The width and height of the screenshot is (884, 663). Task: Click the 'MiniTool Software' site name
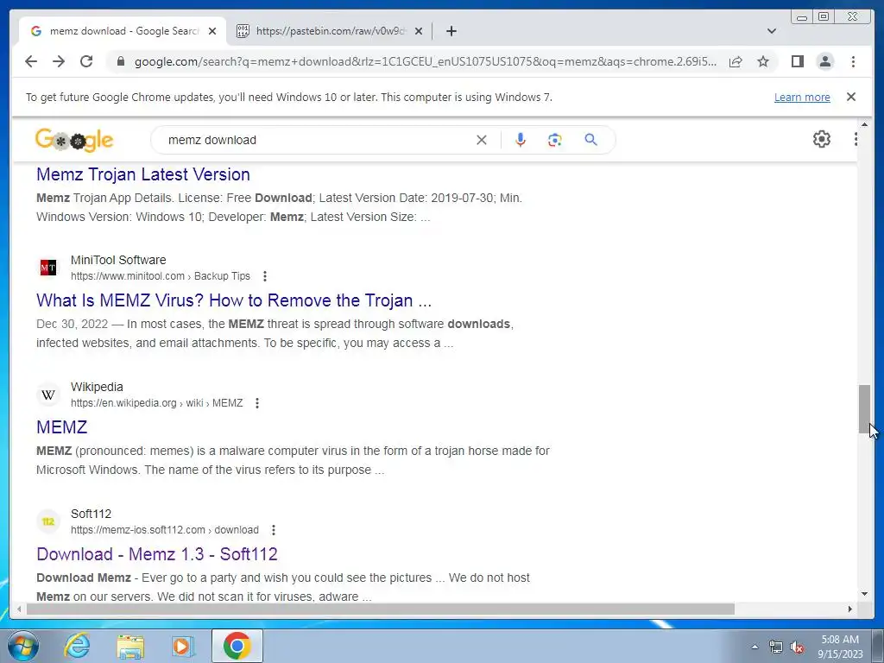118,260
